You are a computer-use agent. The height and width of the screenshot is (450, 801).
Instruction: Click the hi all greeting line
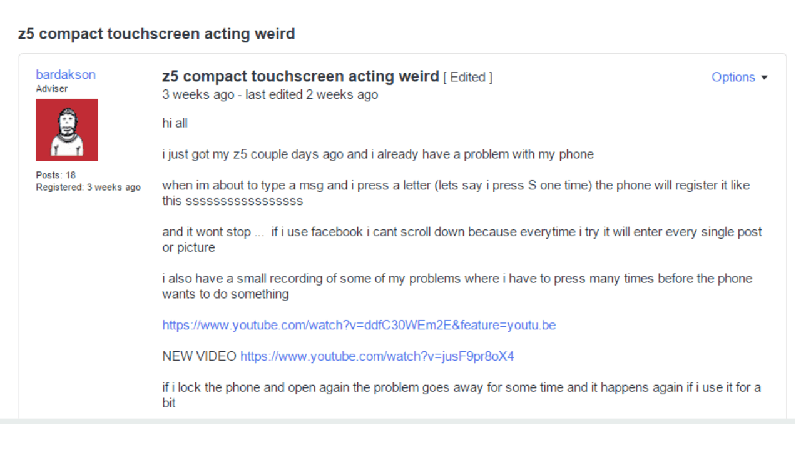tap(173, 122)
